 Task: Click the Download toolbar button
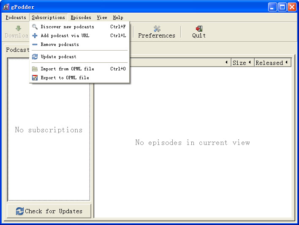(17, 32)
